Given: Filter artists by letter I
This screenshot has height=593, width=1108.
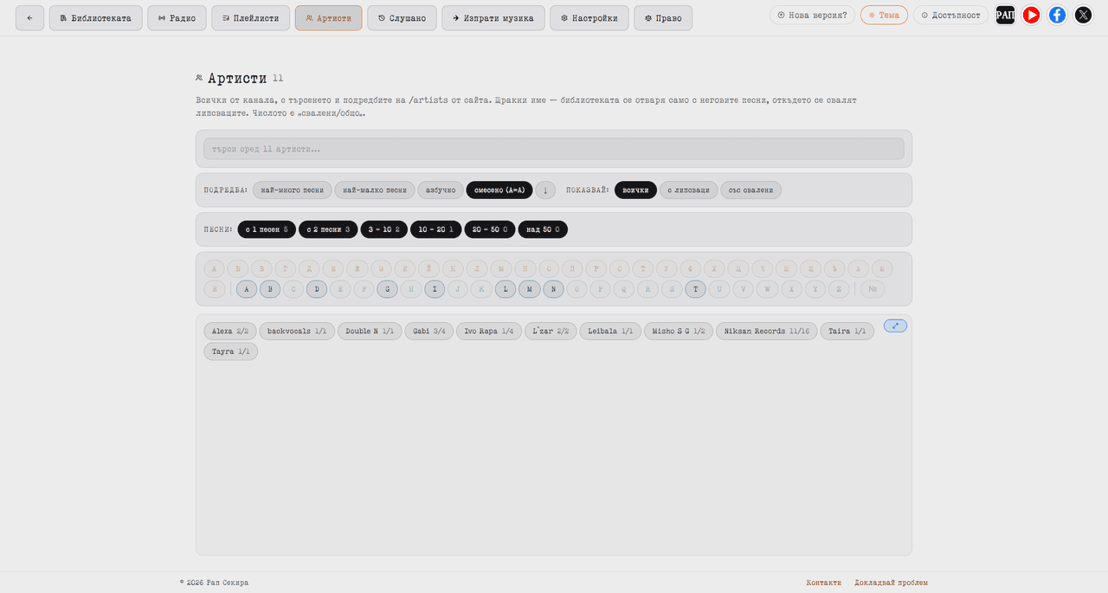Looking at the screenshot, I should click(435, 289).
